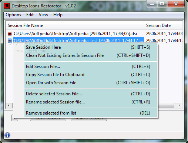Select Copy Session file to Clipboard
The height and width of the screenshot is (143, 188).
91,75
